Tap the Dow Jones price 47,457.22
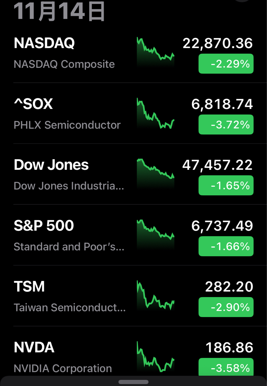The image size is (267, 386). pos(217,165)
